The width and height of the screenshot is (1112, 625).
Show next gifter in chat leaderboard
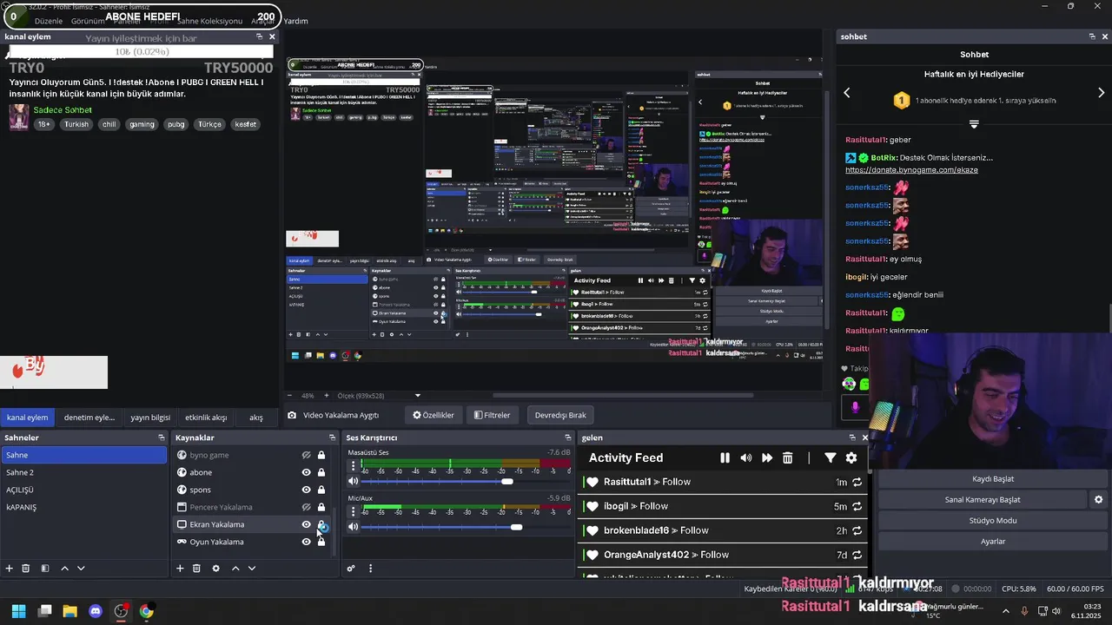click(x=1102, y=93)
